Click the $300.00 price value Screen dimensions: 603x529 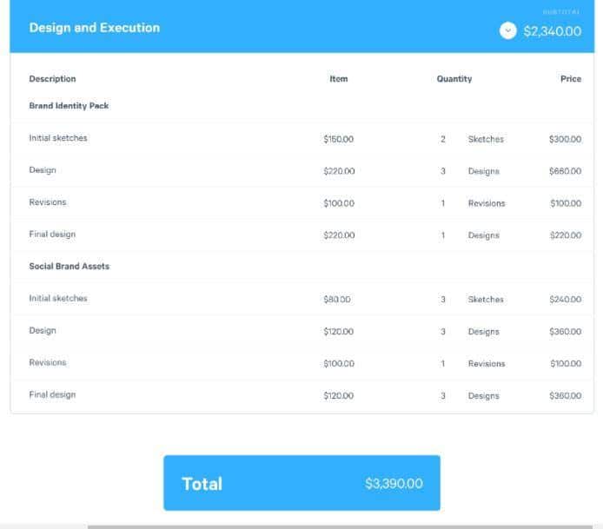(565, 139)
